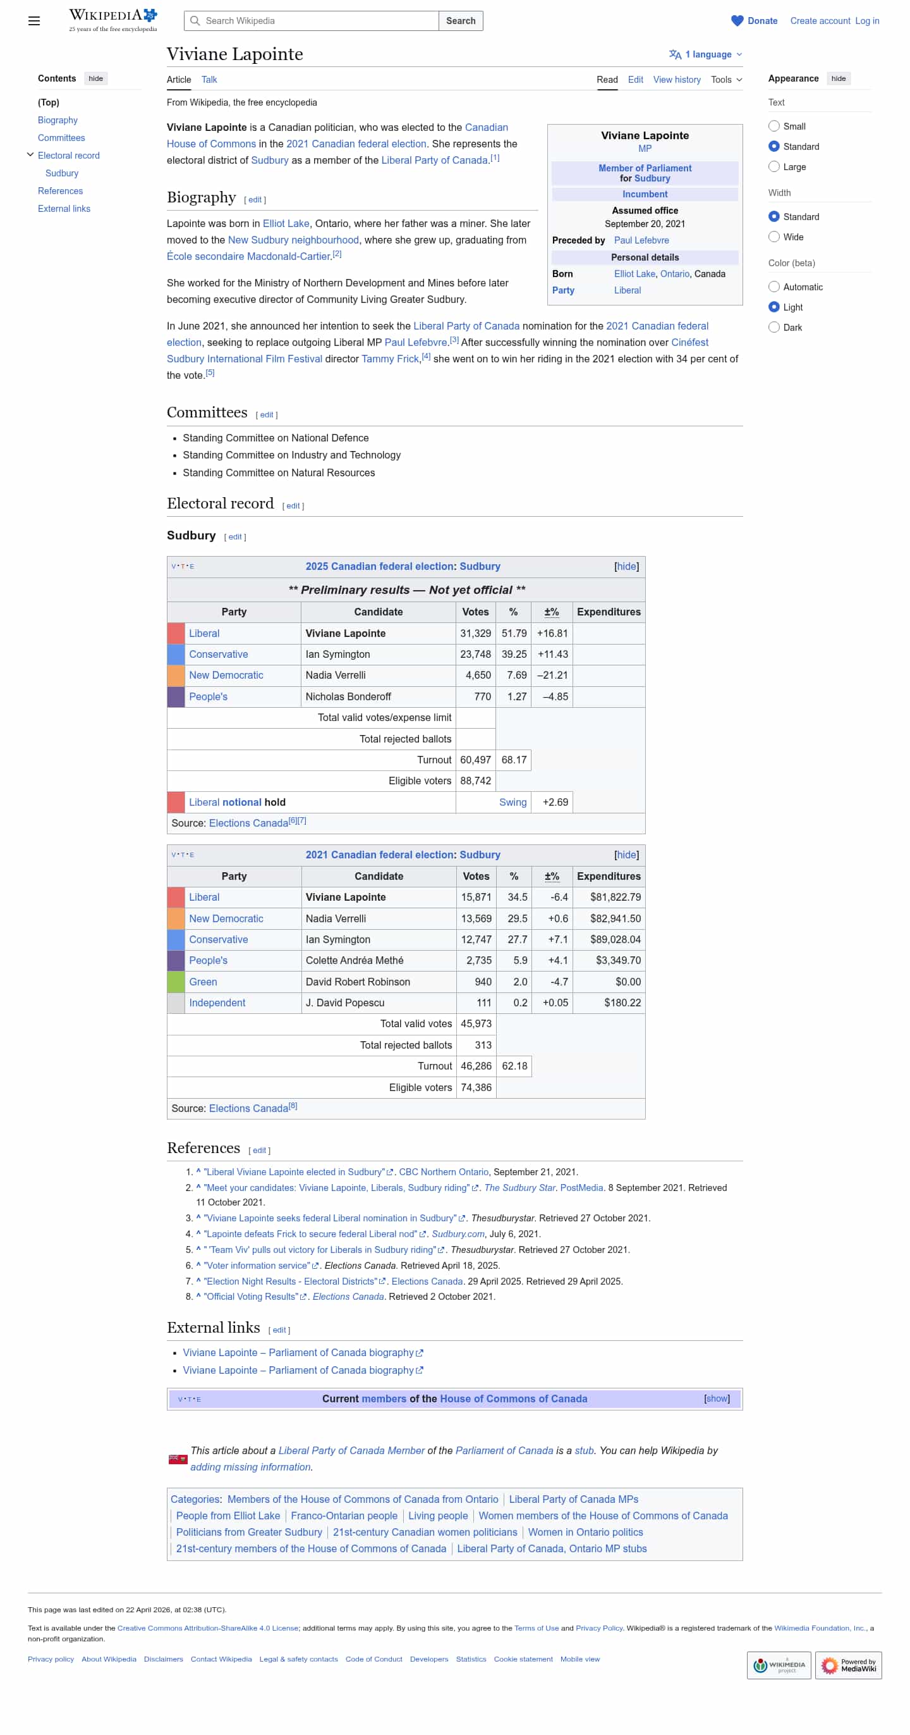Select the Small text size option

tap(773, 126)
